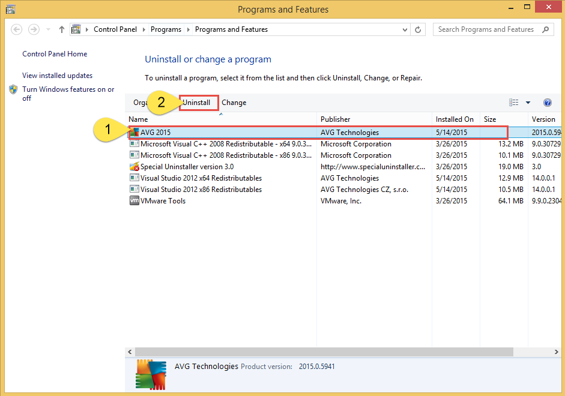This screenshot has width=565, height=396.
Task: Click the 13.2 MB size cell
Action: click(x=511, y=144)
